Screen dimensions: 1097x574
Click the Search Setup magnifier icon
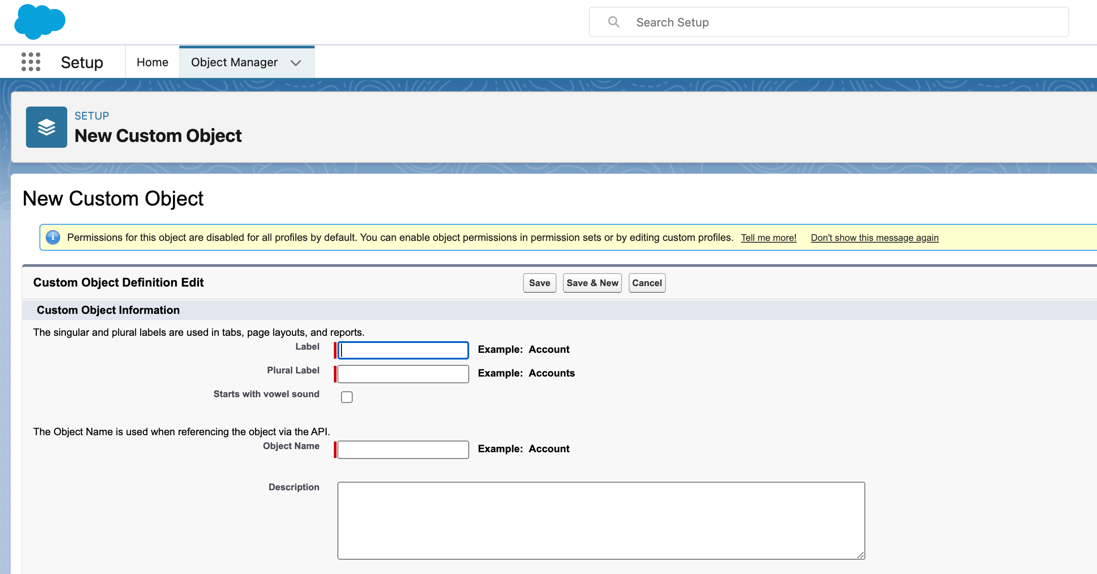(613, 21)
